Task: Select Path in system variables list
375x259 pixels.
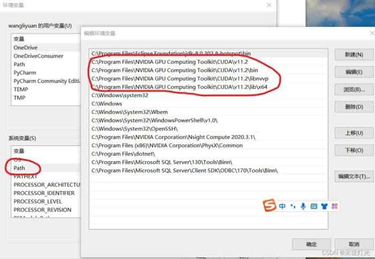Action: pos(20,168)
